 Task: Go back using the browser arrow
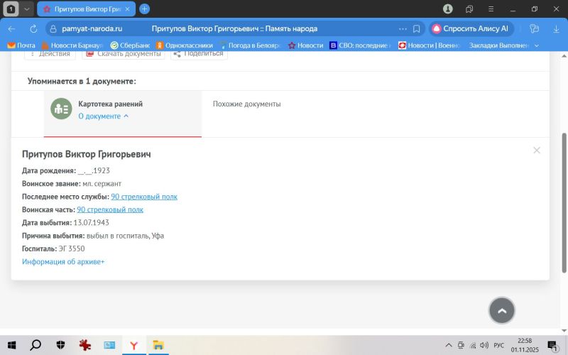(x=12, y=29)
